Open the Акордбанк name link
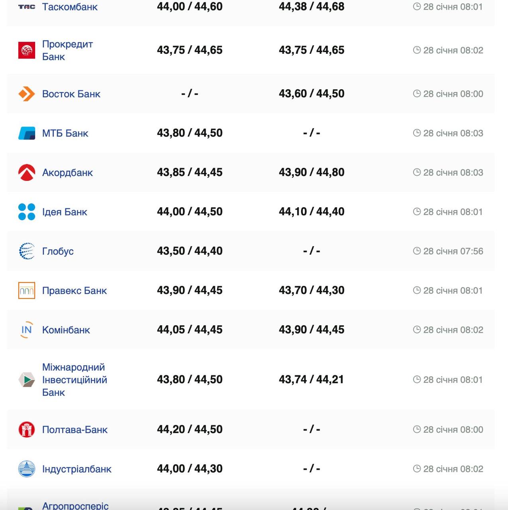This screenshot has height=510, width=508. coord(67,173)
